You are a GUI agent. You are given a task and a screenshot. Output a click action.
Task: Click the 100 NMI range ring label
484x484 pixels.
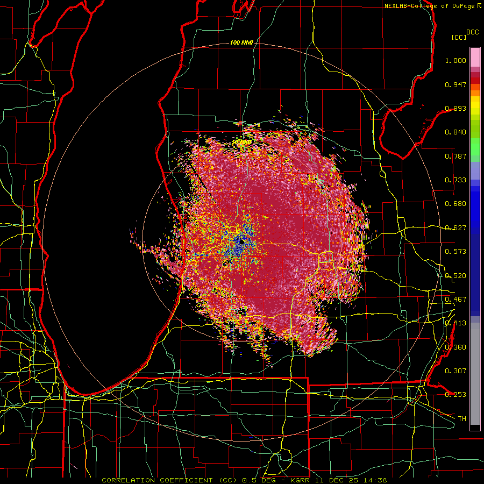tap(241, 42)
